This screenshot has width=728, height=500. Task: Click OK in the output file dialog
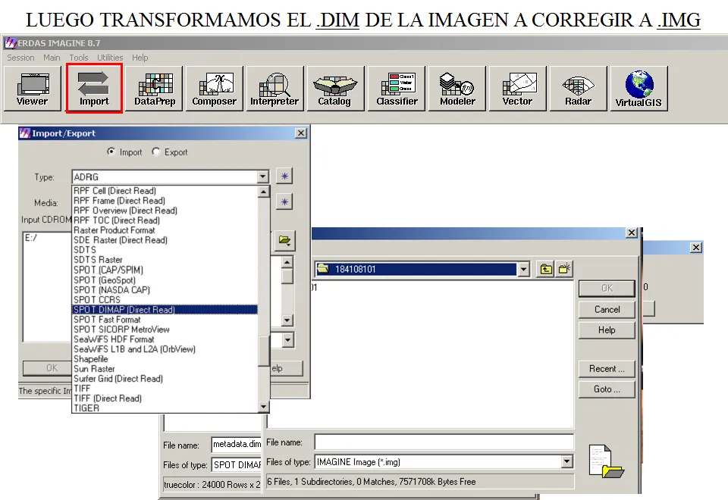click(x=607, y=288)
